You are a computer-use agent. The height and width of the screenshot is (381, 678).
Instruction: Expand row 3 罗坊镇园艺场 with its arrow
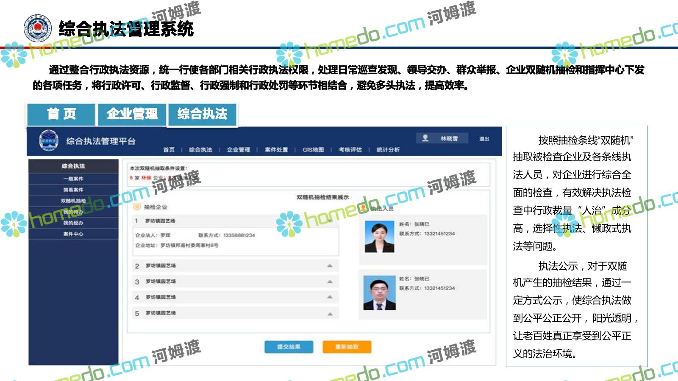click(330, 282)
